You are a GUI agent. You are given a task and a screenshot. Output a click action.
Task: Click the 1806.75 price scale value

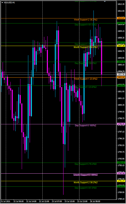[121, 51]
